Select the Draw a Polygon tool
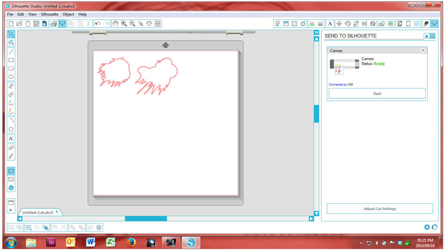Image resolution: width=445 pixels, height=250 pixels. click(x=11, y=86)
